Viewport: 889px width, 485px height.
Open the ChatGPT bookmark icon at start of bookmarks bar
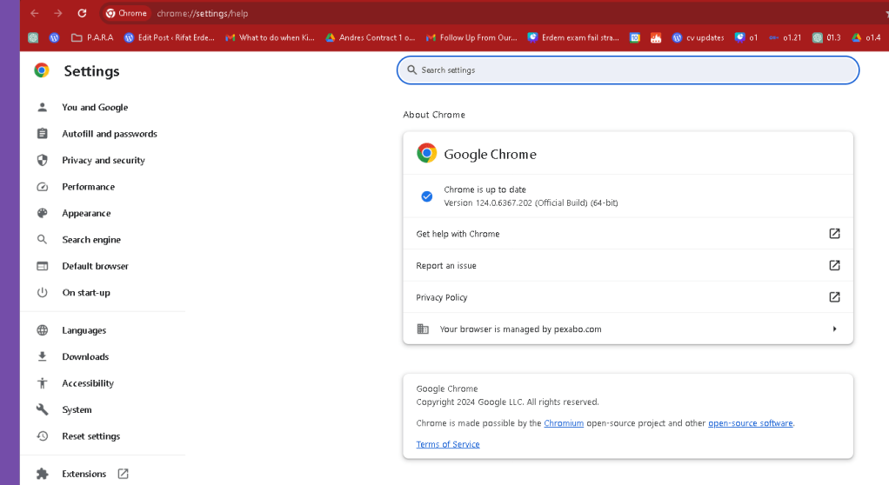[33, 37]
